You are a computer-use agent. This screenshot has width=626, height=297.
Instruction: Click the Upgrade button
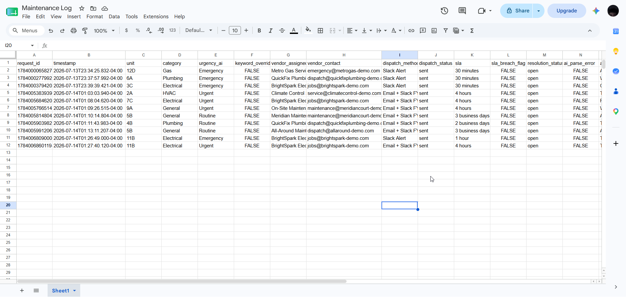click(567, 11)
